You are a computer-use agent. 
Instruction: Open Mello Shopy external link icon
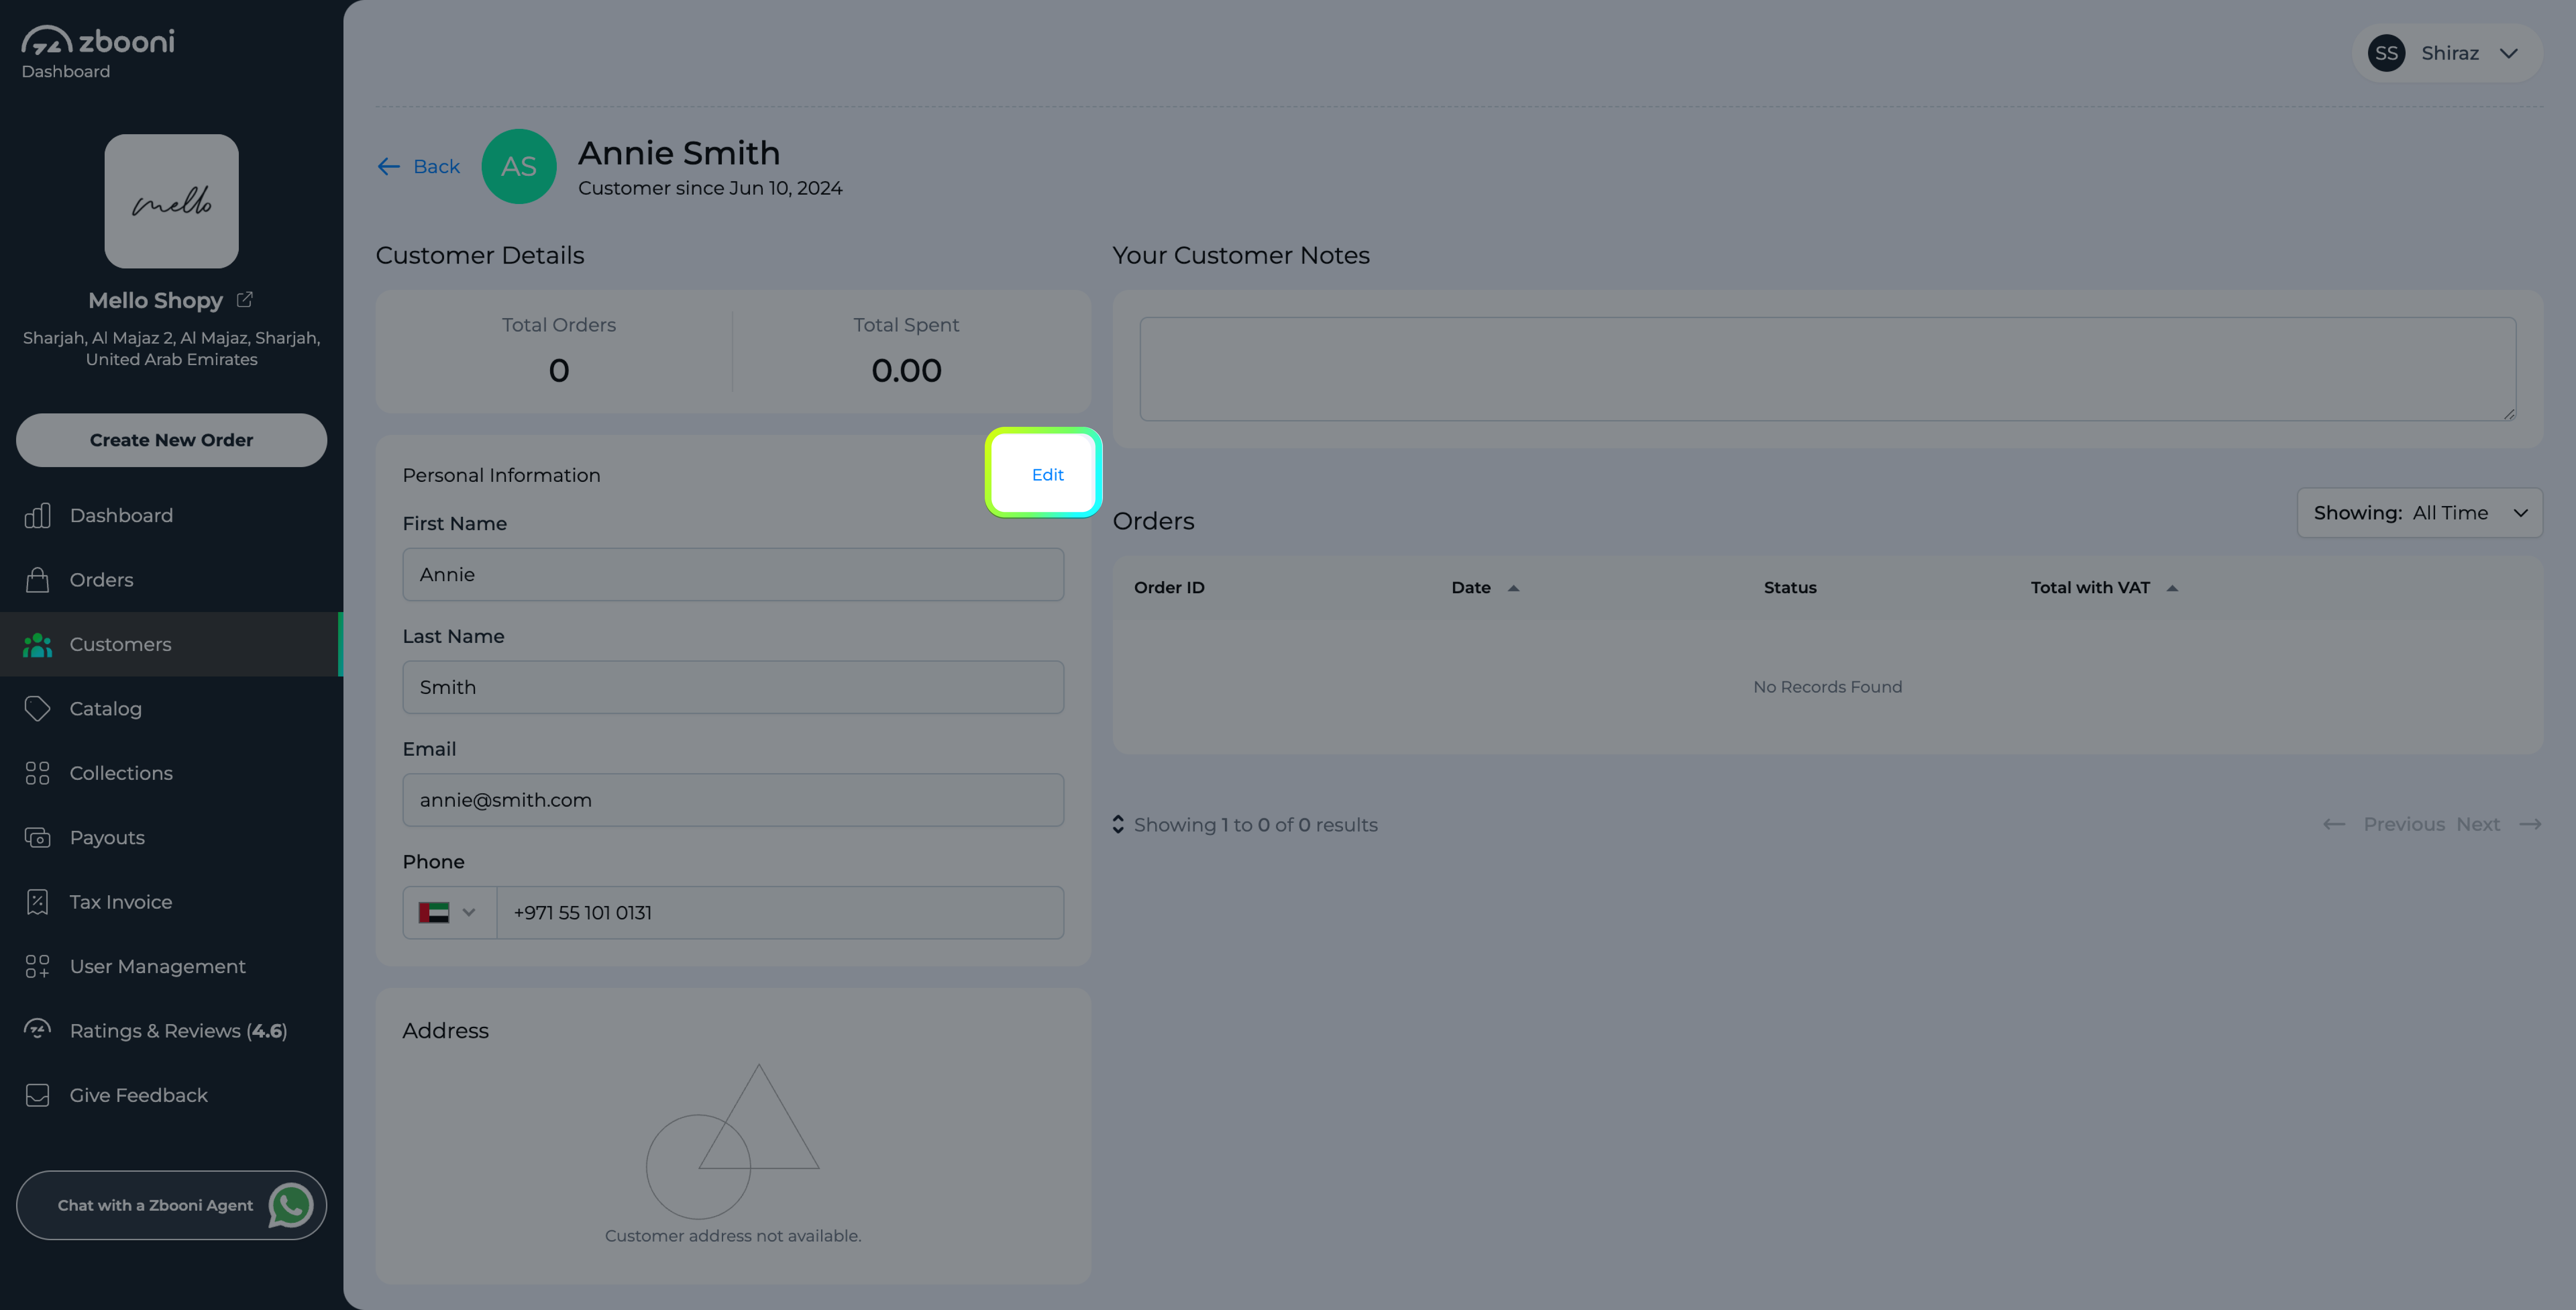click(245, 299)
